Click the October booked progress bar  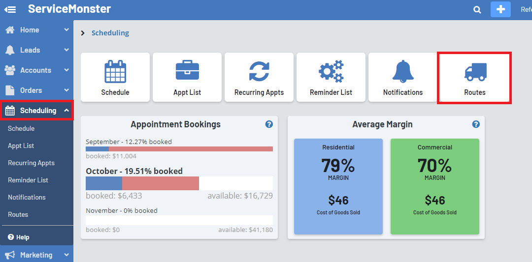(x=142, y=183)
